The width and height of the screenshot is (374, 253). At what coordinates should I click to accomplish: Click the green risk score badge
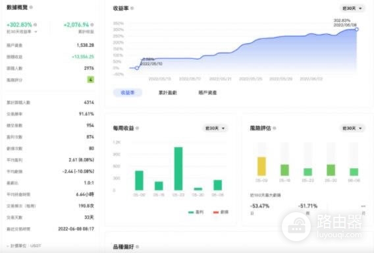tap(91, 80)
